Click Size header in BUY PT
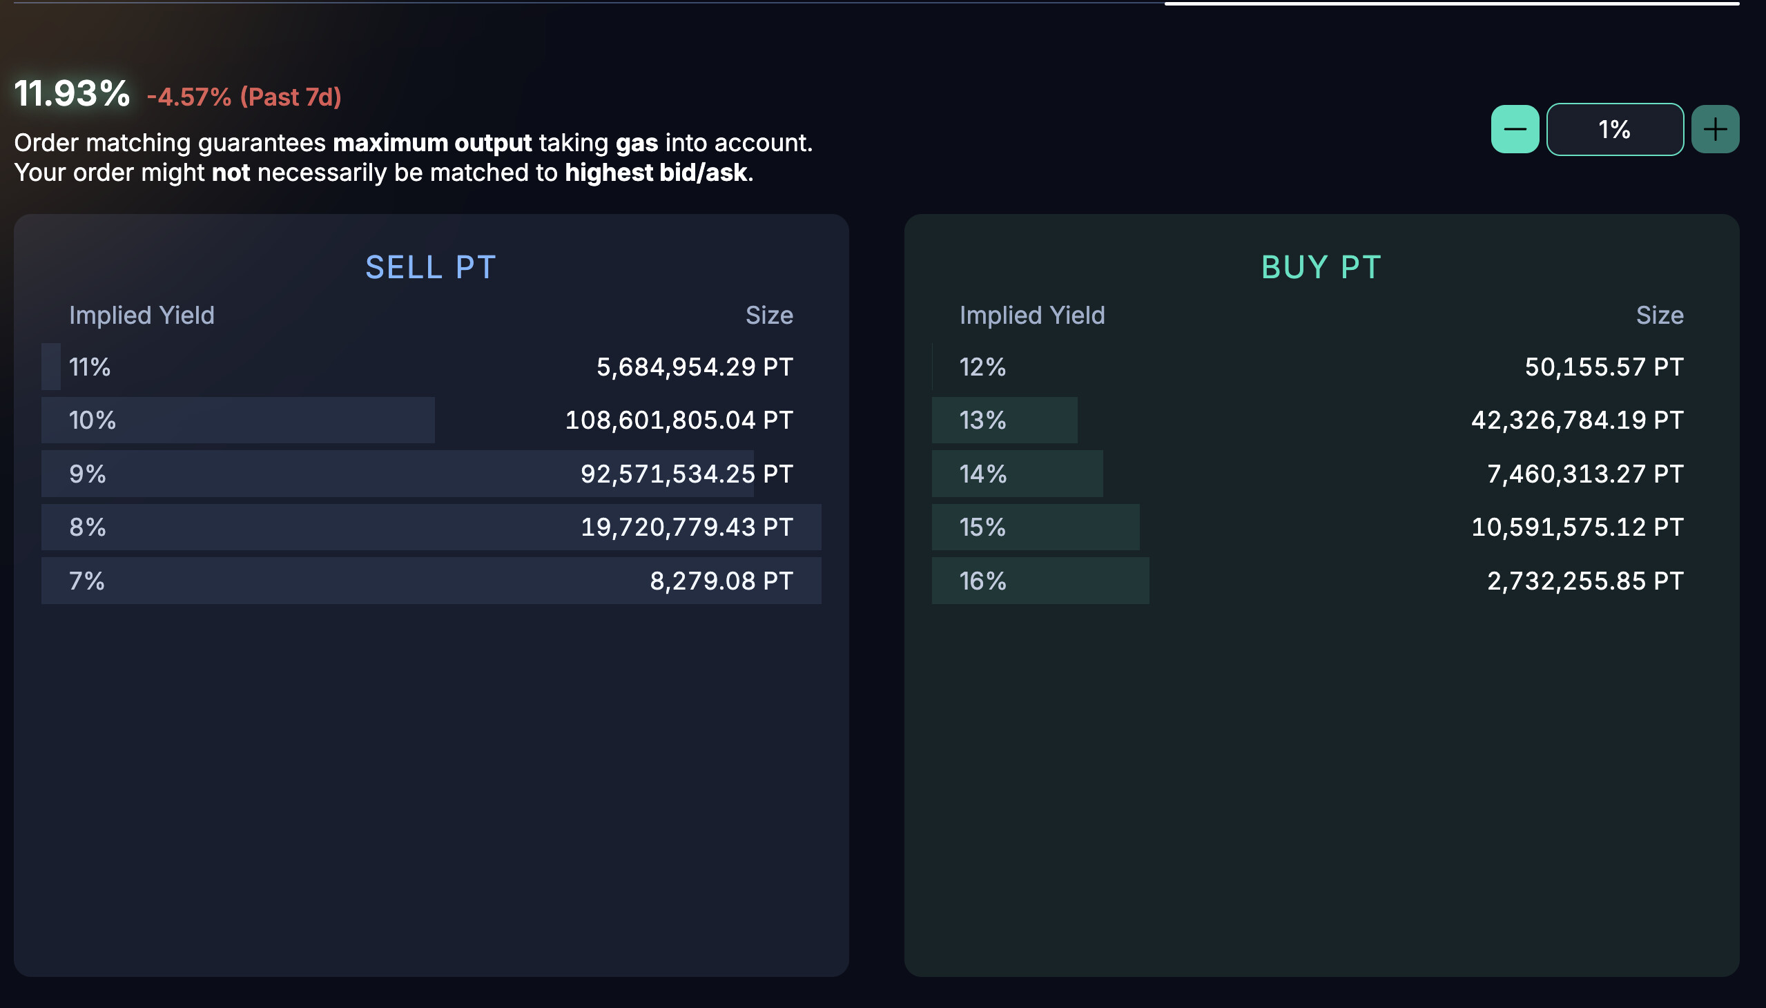The height and width of the screenshot is (1008, 1766). (1660, 316)
